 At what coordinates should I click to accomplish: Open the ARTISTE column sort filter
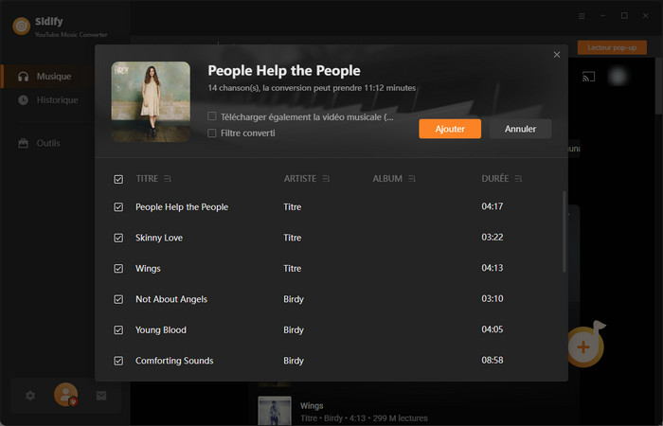[x=326, y=179]
